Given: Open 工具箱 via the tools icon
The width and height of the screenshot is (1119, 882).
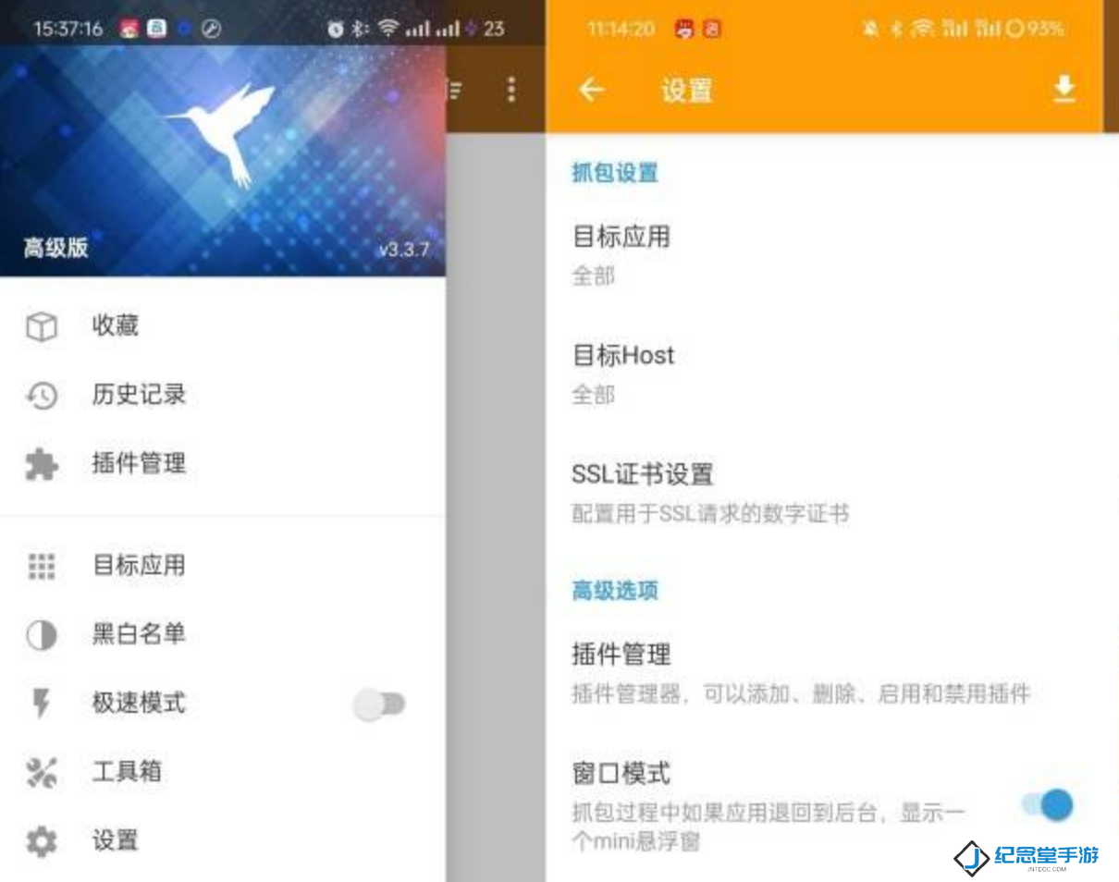Looking at the screenshot, I should [x=41, y=772].
